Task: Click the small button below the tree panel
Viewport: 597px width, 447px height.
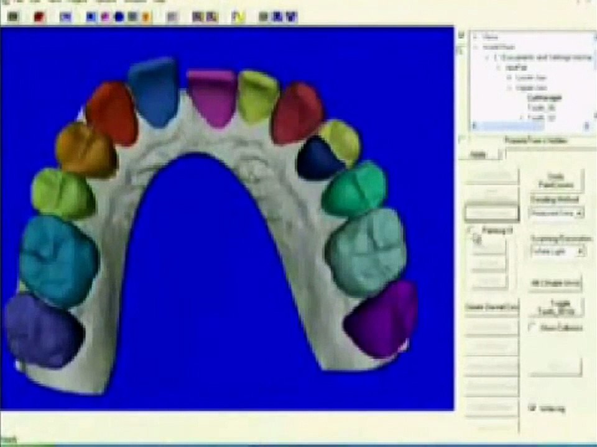Action: coord(479,155)
